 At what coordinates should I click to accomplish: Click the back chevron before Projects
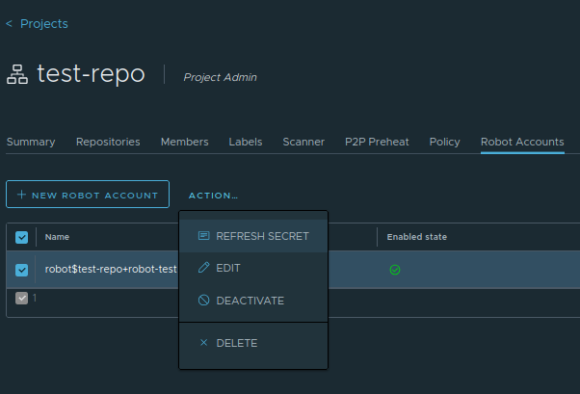point(10,24)
